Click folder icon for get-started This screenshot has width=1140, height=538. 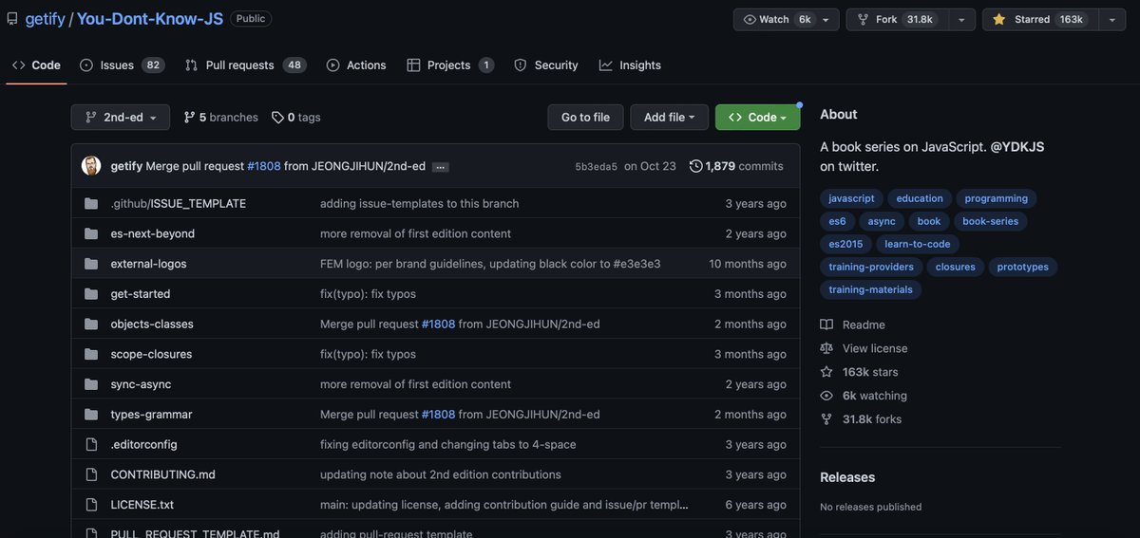coord(91,294)
